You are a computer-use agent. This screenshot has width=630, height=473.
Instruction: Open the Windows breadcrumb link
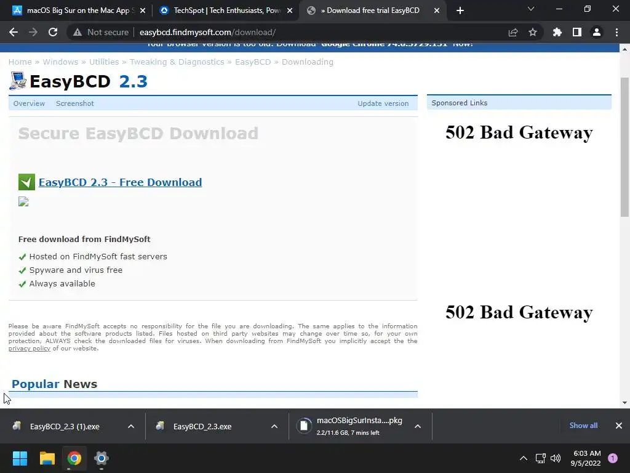pyautogui.click(x=60, y=62)
